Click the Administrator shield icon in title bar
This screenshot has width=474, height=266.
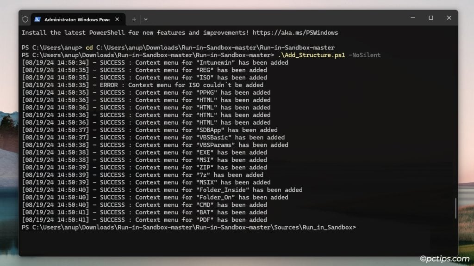pyautogui.click(x=26, y=19)
